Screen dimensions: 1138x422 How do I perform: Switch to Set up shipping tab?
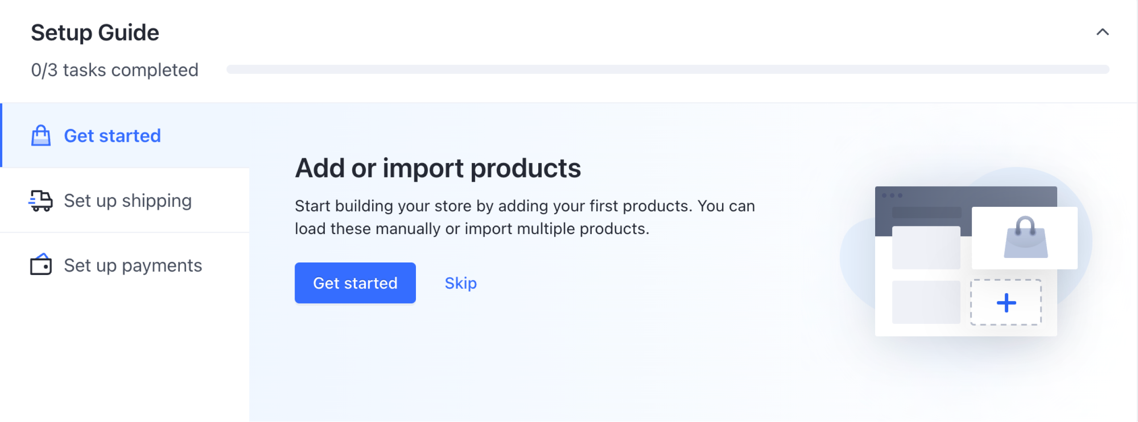[x=125, y=201]
